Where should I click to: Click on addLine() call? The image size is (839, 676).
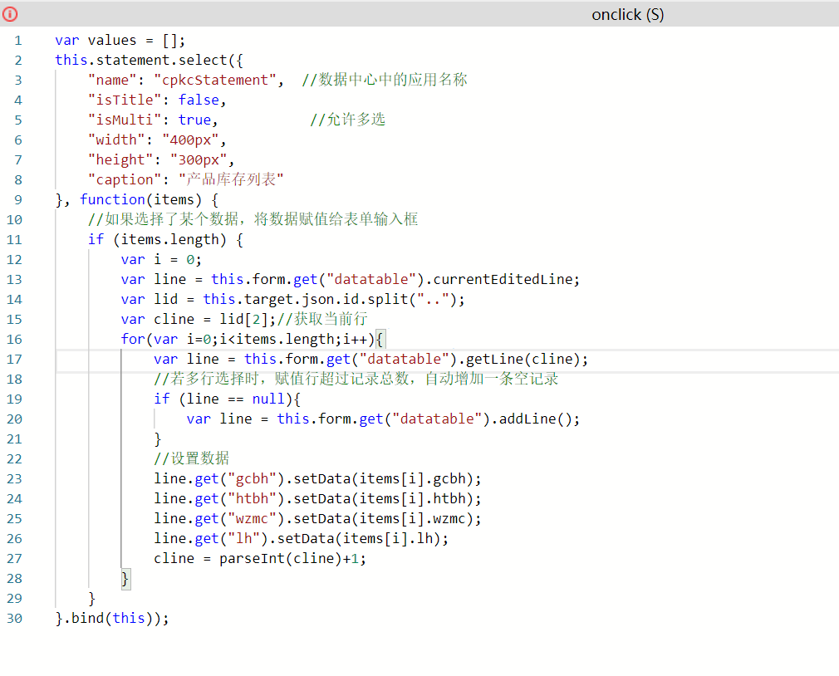point(535,419)
